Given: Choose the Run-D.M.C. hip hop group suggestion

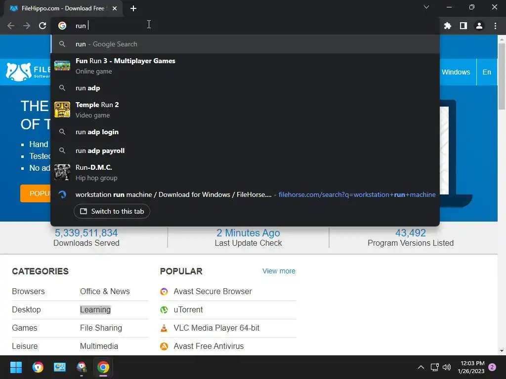Looking at the screenshot, I should point(245,172).
